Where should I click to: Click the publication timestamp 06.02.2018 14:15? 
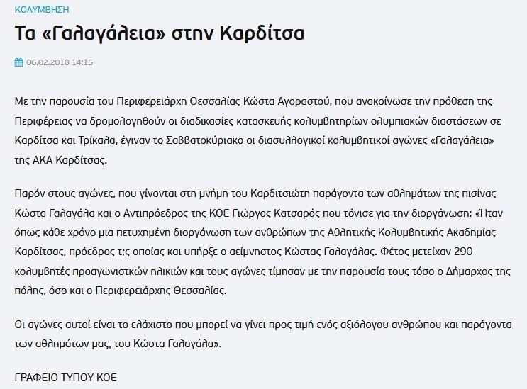click(x=60, y=62)
